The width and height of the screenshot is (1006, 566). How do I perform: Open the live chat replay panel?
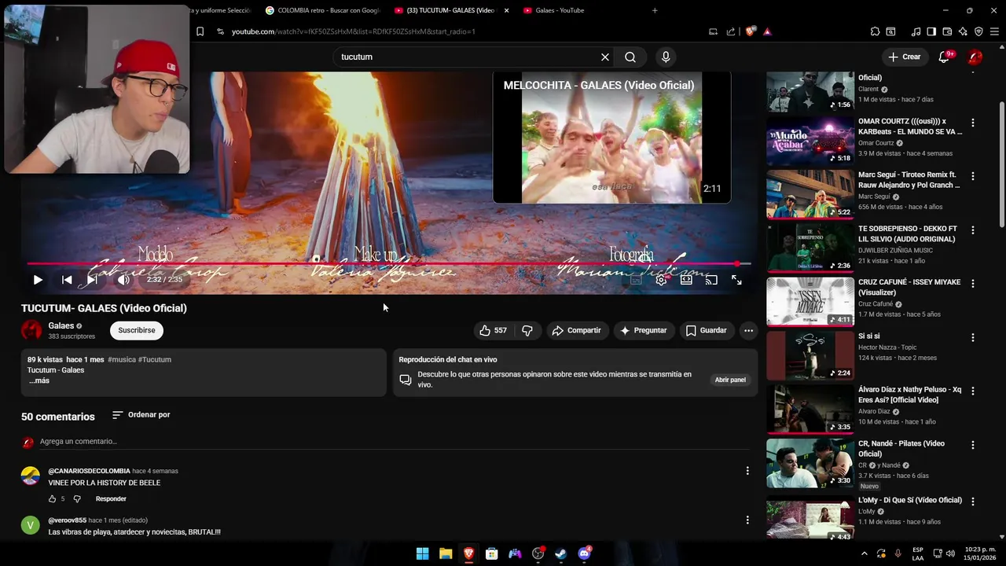pyautogui.click(x=730, y=380)
